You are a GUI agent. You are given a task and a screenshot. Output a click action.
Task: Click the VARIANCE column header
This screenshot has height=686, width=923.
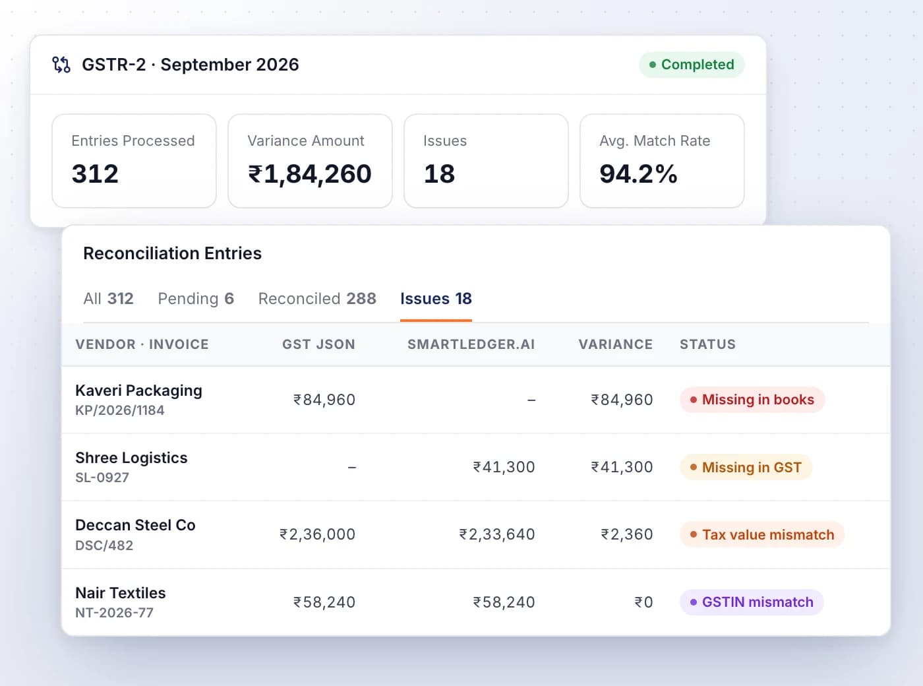click(615, 344)
